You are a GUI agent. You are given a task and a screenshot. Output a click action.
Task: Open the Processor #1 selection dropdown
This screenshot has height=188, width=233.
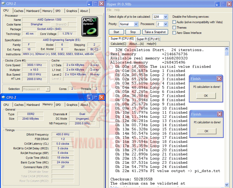[48, 89]
